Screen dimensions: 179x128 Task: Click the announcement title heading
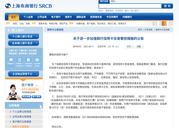pos(108,39)
